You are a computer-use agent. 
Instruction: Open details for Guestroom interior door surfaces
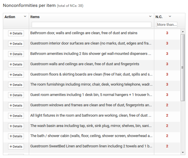pyautogui.click(x=16, y=44)
